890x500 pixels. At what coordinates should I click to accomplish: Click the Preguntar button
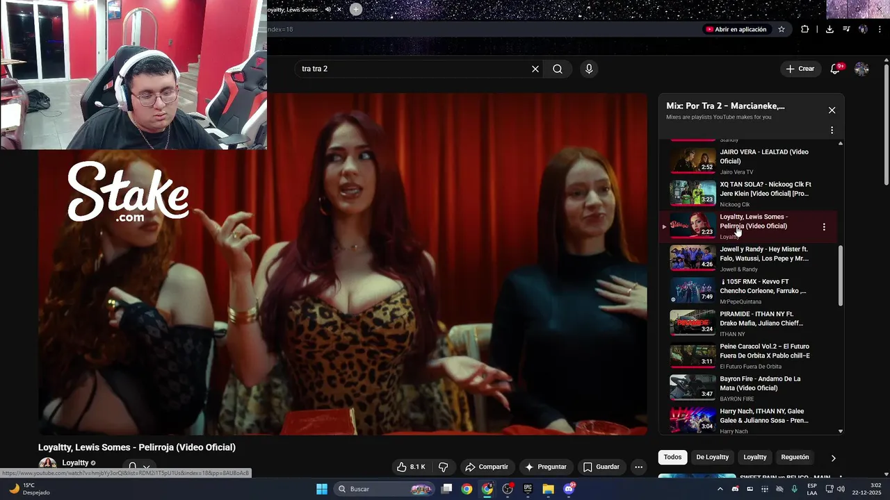click(x=546, y=467)
